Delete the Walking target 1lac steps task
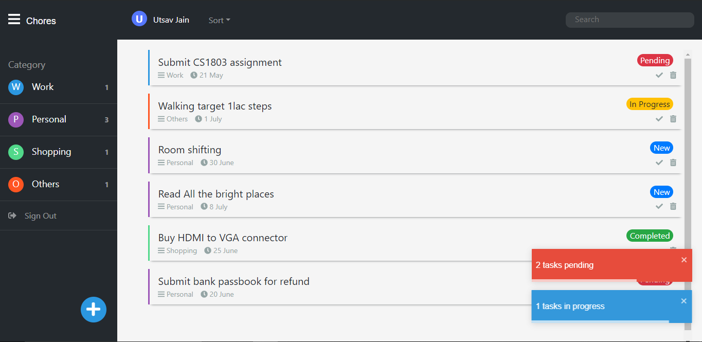 tap(673, 119)
